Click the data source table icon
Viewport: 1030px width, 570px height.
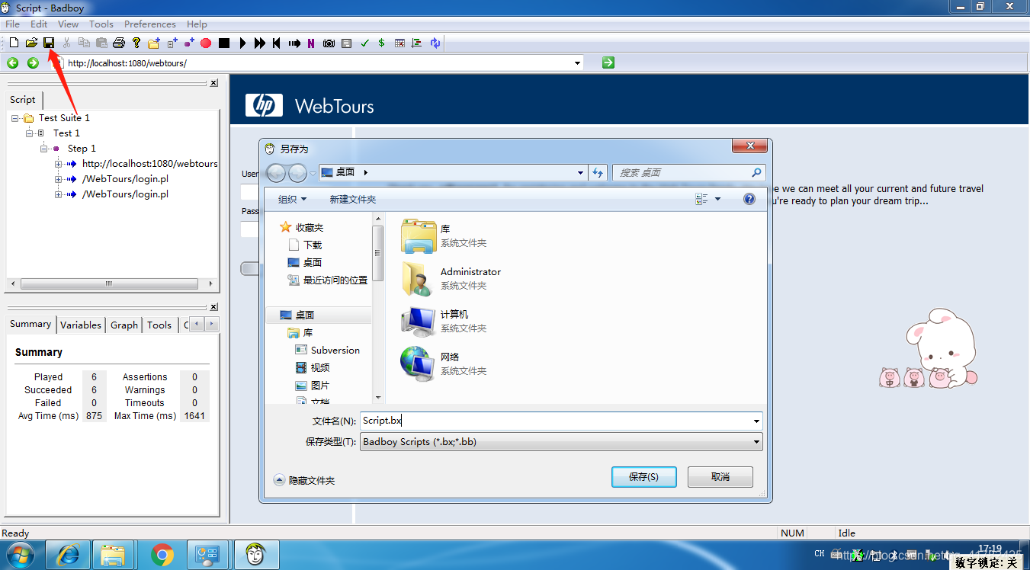[399, 43]
